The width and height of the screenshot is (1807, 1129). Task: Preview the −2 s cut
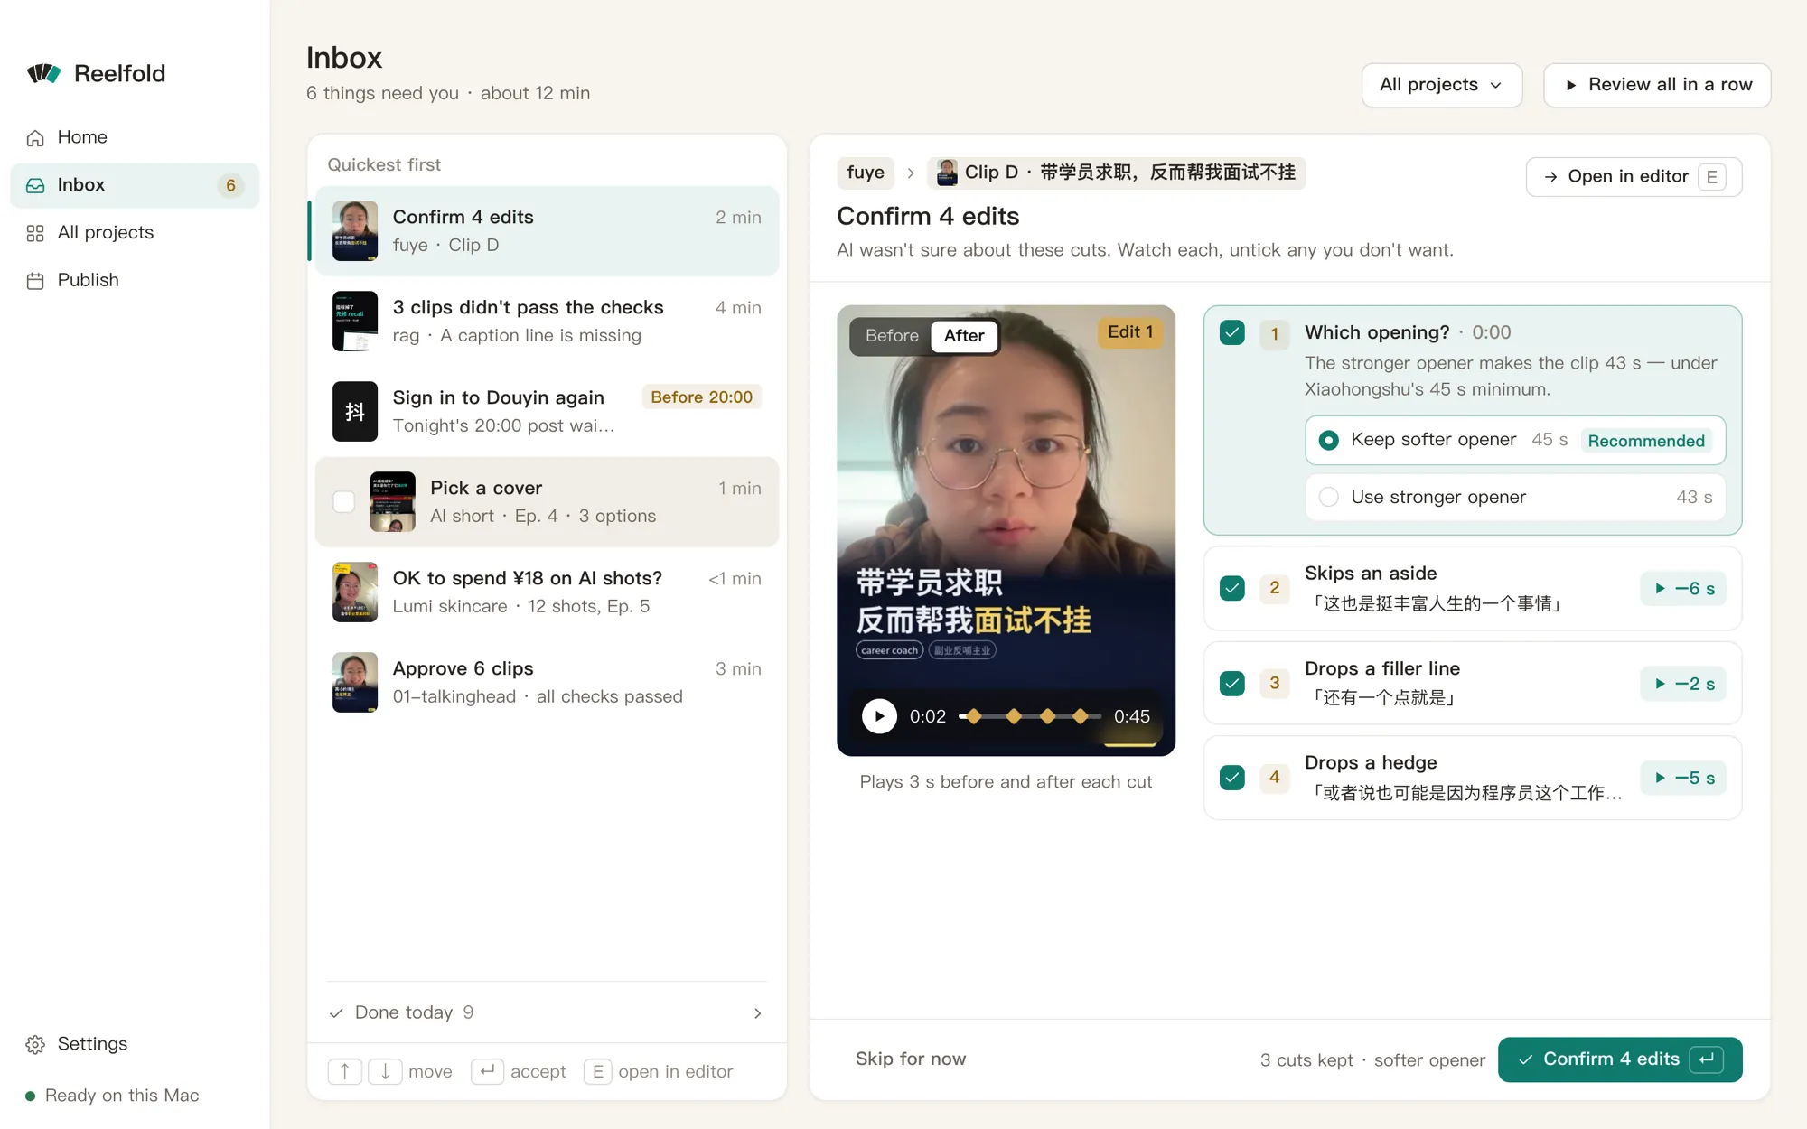tap(1683, 684)
